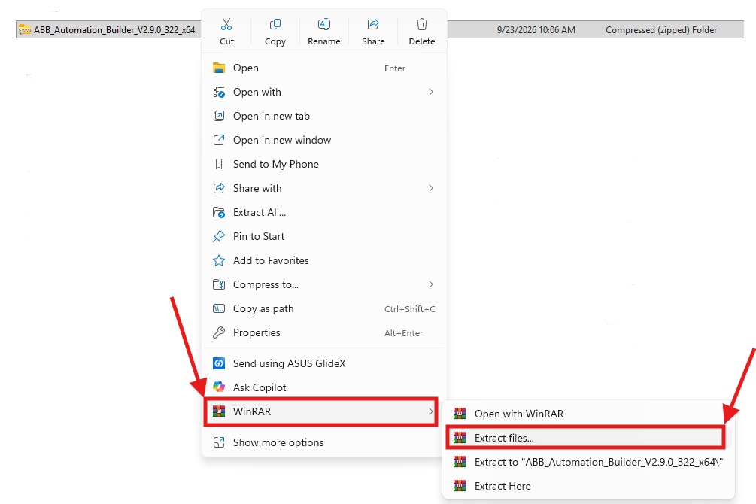Choose Open from the context menu

[x=324, y=68]
